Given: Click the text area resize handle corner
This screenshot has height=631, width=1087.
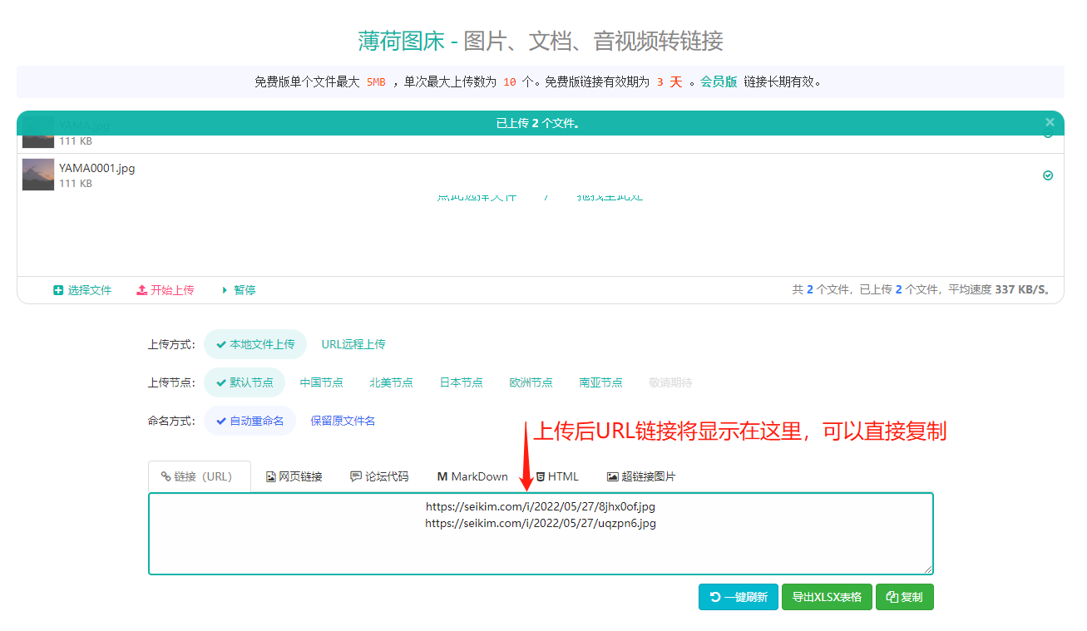Looking at the screenshot, I should coord(928,569).
